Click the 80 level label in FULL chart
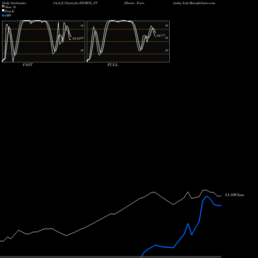The width and height of the screenshot is (258, 258). tap(167, 25)
